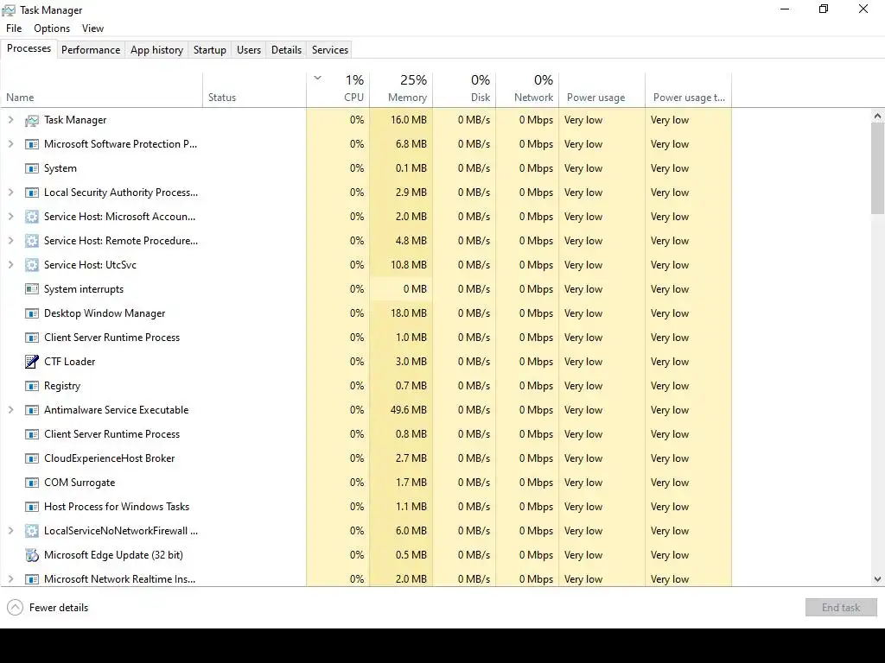Select the System interrupts process name
This screenshot has width=885, height=663.
tap(84, 289)
